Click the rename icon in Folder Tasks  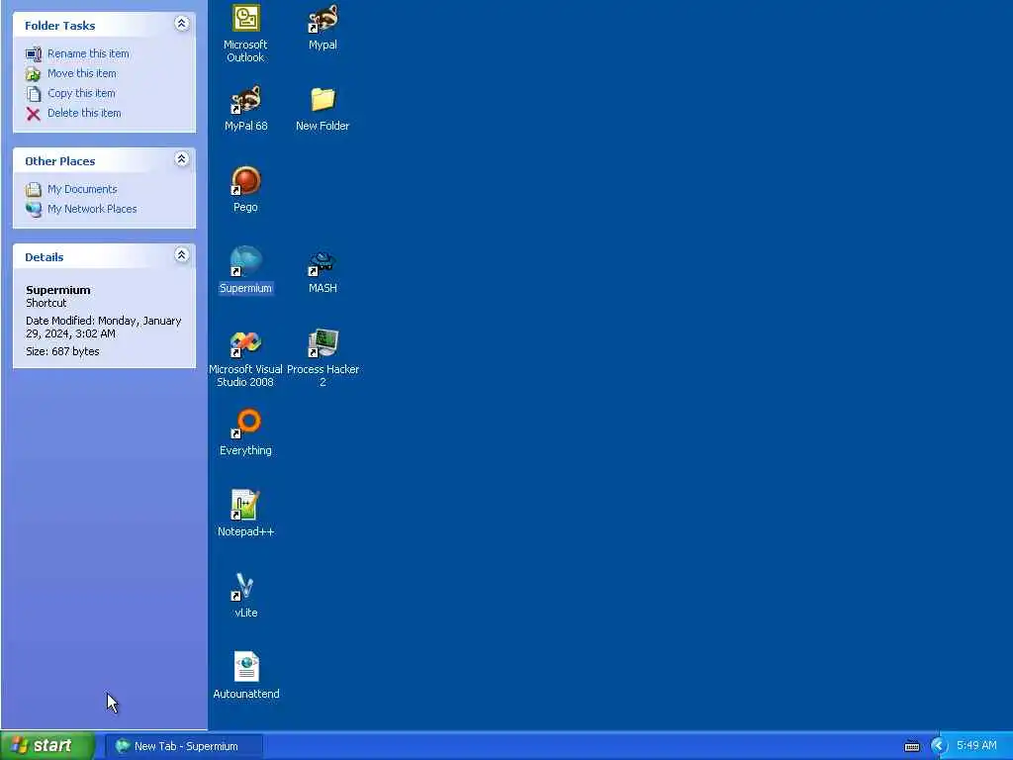[x=34, y=54]
